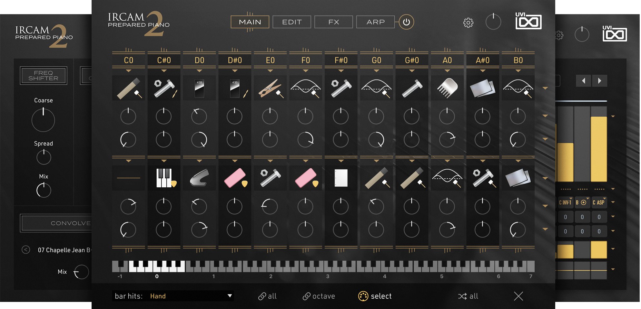Enable select mode
The width and height of the screenshot is (641, 309).
[375, 296]
